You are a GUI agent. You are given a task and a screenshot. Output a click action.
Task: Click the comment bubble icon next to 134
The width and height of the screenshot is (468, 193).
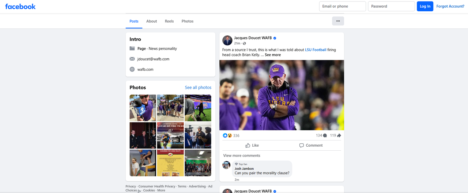[x=325, y=136]
